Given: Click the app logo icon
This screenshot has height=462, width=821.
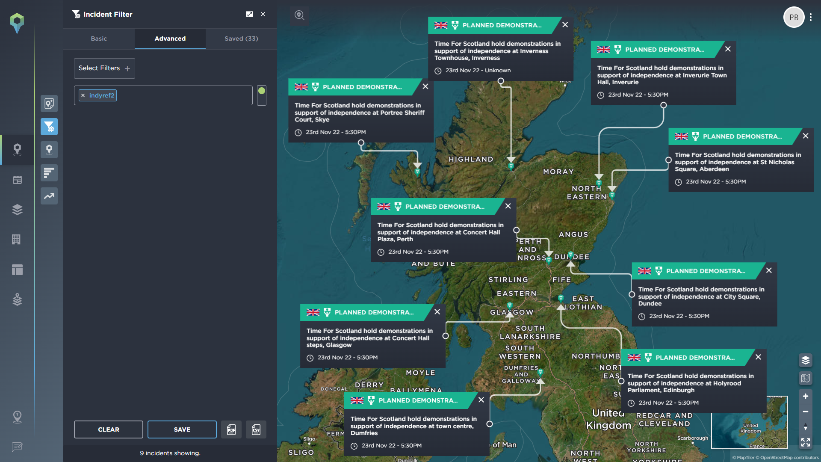Looking at the screenshot, I should (17, 23).
